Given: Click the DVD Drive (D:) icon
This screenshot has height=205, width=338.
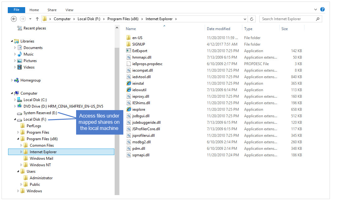Looking at the screenshot, I should tap(20, 106).
